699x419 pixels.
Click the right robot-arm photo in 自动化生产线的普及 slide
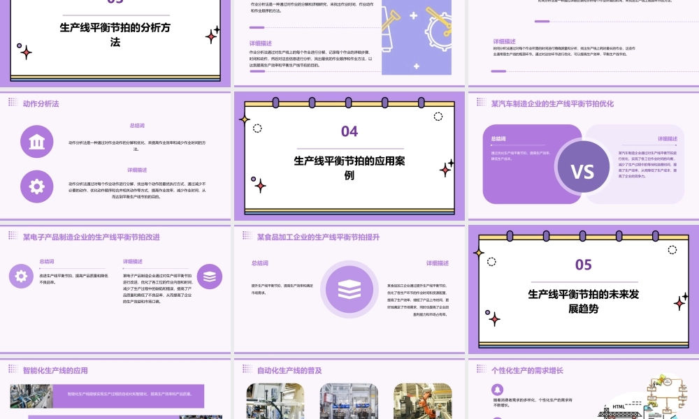423,401
